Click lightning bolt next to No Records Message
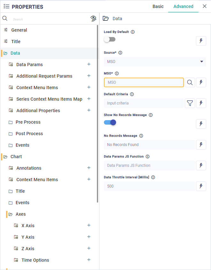211x270 pixels. [x=201, y=145]
